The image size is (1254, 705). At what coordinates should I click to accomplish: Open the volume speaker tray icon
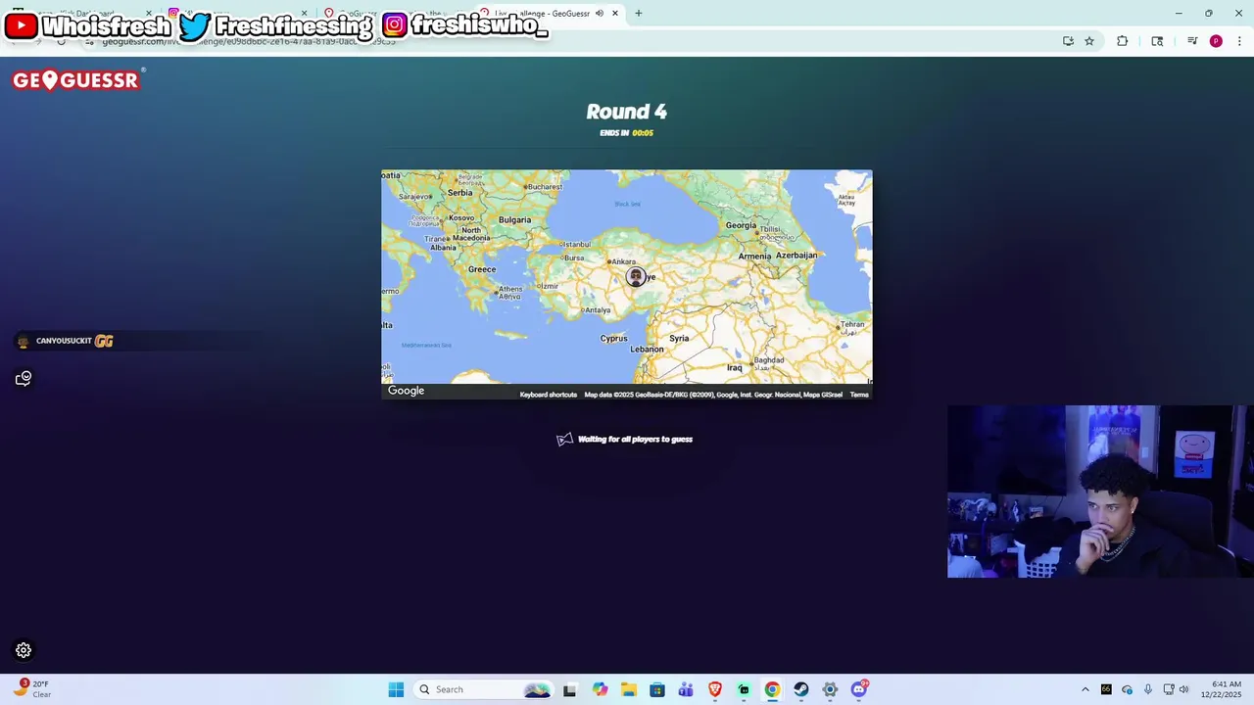pos(1183,689)
